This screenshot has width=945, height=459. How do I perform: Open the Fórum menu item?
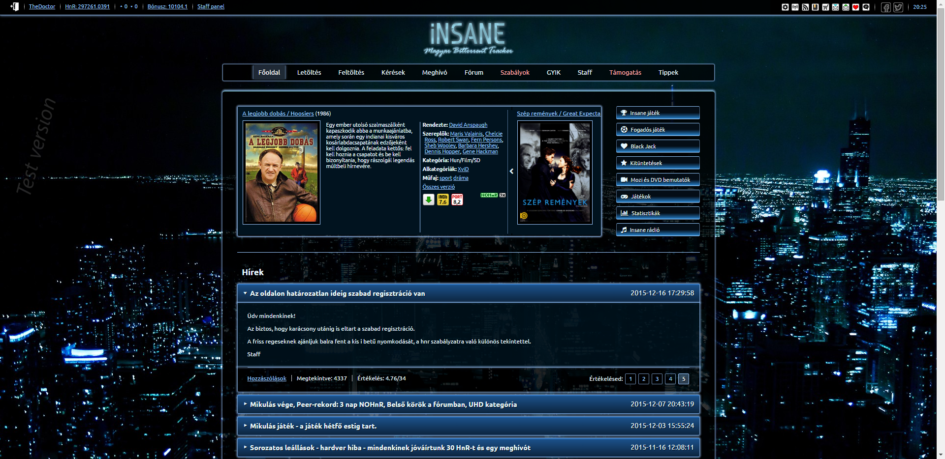pyautogui.click(x=474, y=72)
